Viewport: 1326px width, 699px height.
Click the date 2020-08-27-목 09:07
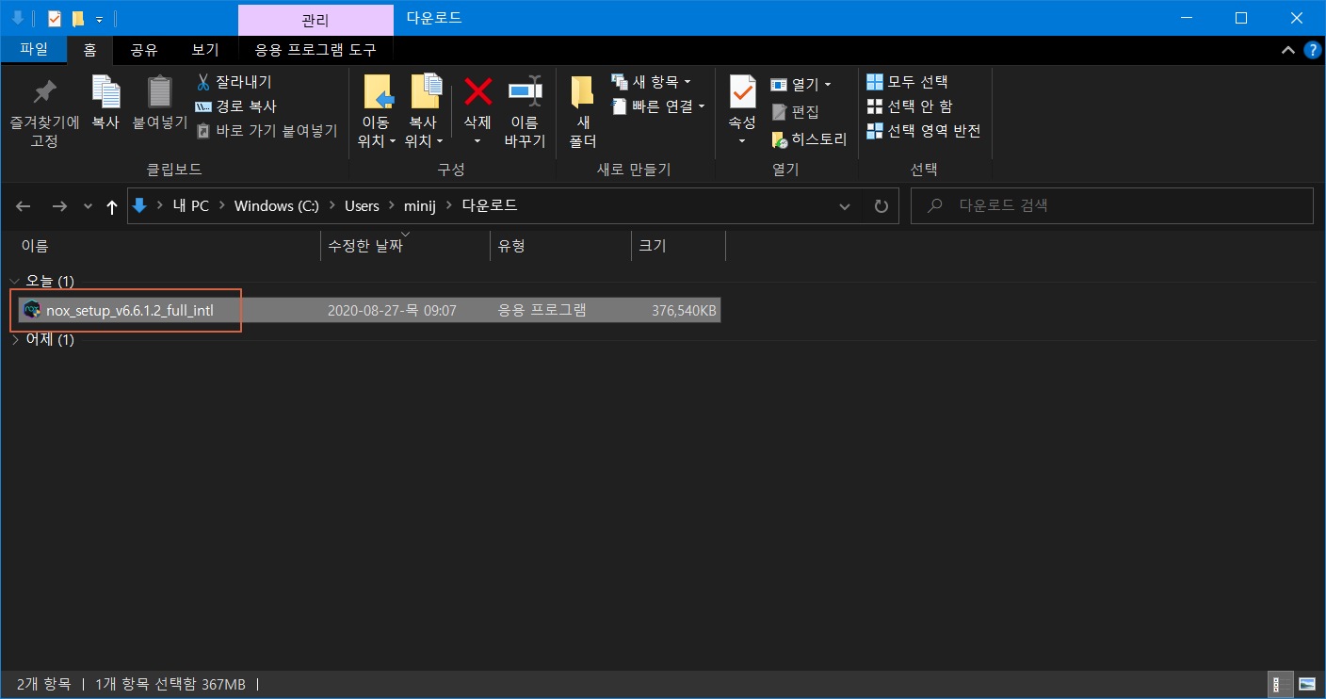coord(392,310)
